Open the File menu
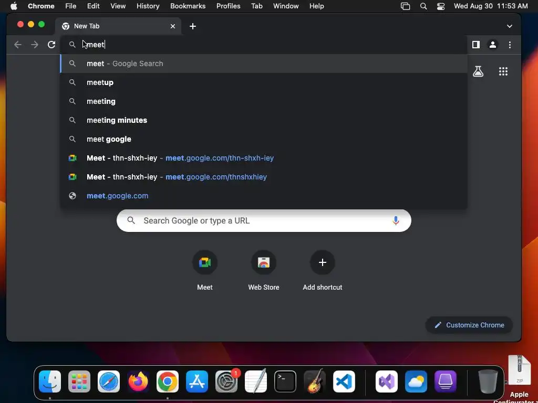538x403 pixels. (71, 6)
